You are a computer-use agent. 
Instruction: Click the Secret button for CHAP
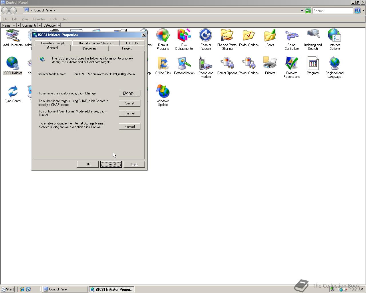click(x=130, y=103)
